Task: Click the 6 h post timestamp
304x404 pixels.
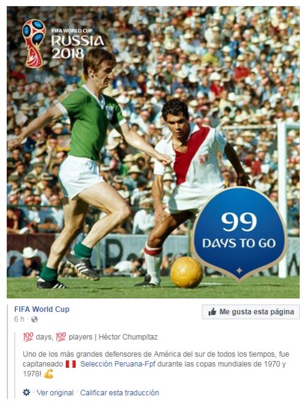Action: (19, 319)
